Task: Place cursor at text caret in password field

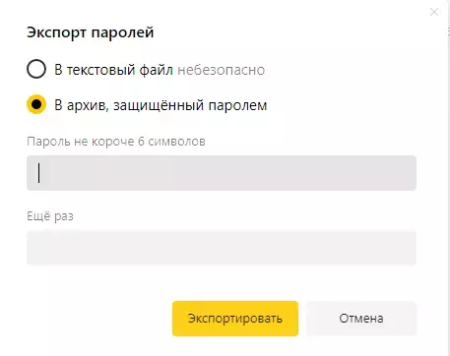Action: 39,173
